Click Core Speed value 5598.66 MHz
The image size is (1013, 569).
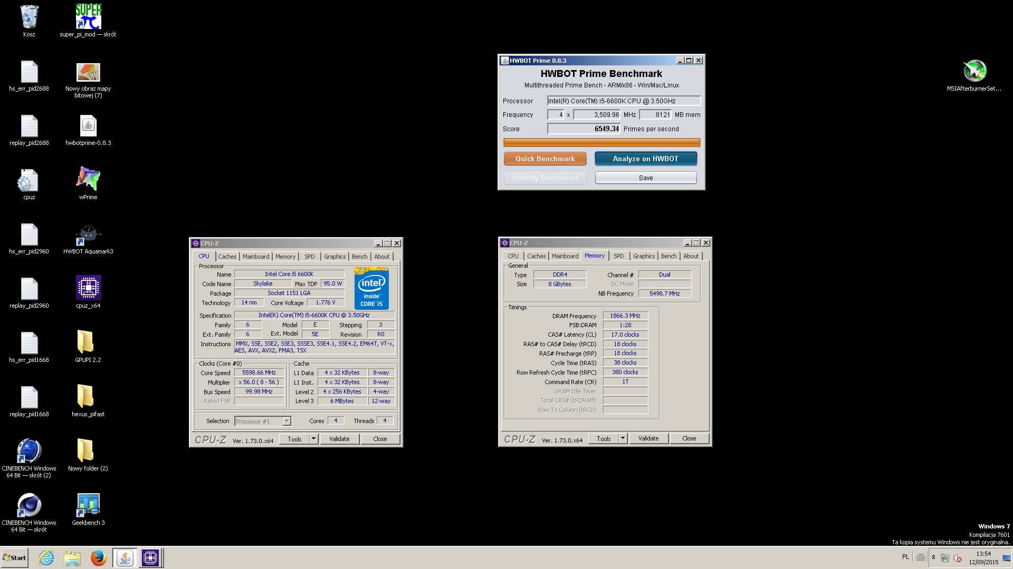(259, 372)
